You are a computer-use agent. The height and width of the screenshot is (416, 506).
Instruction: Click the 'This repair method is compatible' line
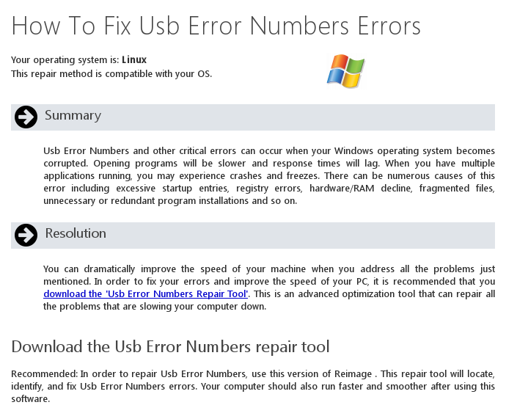[x=111, y=73]
